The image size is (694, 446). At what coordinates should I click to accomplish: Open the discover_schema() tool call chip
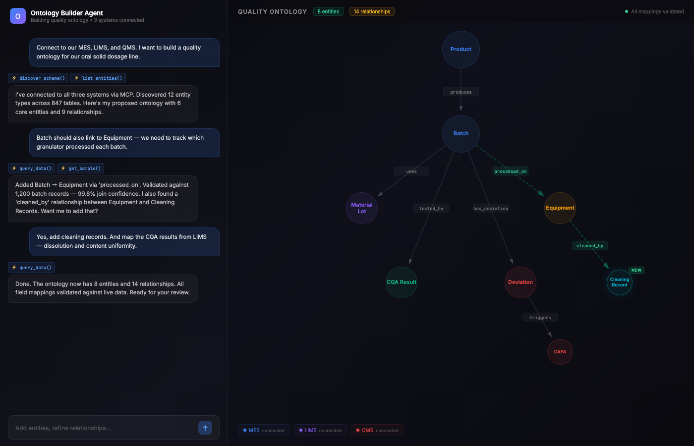click(38, 78)
